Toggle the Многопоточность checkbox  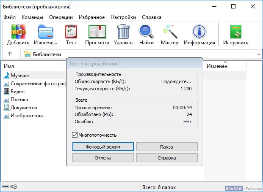pyautogui.click(x=75, y=135)
